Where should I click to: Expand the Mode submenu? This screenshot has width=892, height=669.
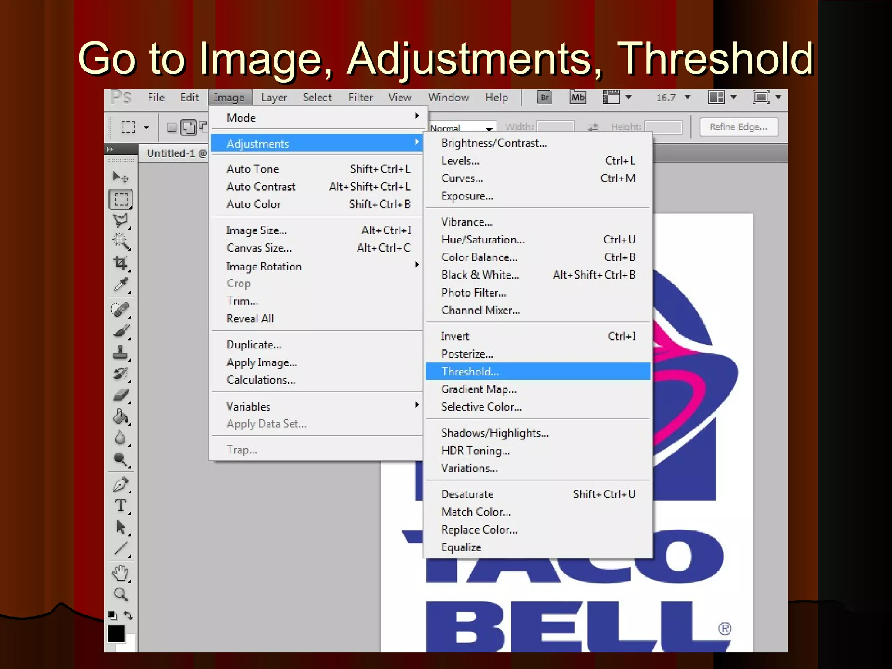pyautogui.click(x=316, y=118)
